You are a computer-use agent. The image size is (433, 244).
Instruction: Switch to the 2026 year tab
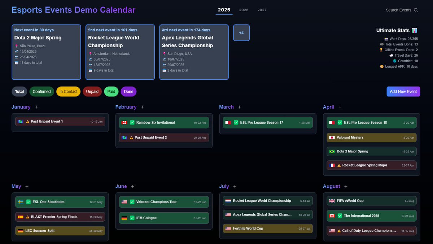(x=244, y=10)
